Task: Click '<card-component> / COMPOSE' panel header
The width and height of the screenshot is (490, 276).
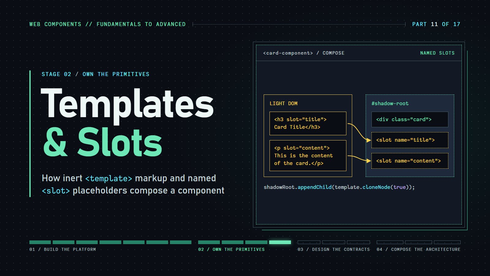Action: (x=304, y=53)
